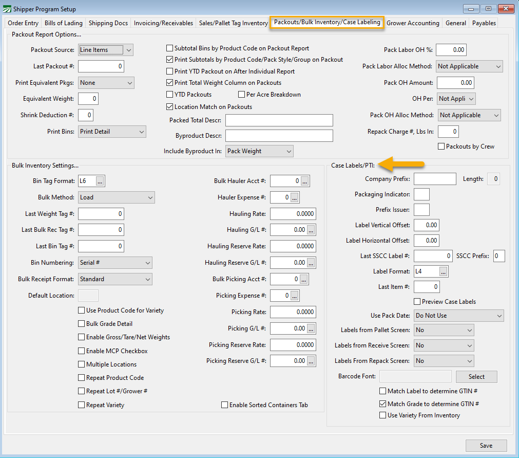The width and height of the screenshot is (519, 458).
Task: Click the Label Format ellipsis button
Action: [444, 271]
